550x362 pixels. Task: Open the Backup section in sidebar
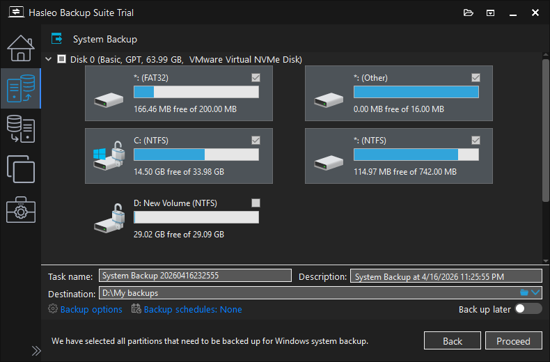(21, 88)
